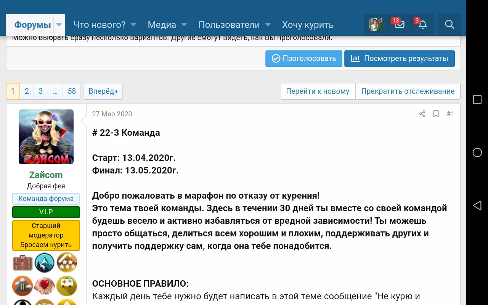
Task: Select the ambulance badge icon
Action: pyautogui.click(x=67, y=286)
